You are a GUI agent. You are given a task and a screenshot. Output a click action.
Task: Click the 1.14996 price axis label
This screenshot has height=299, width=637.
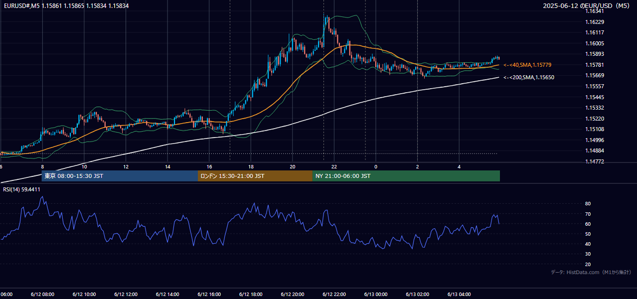tap(595, 140)
